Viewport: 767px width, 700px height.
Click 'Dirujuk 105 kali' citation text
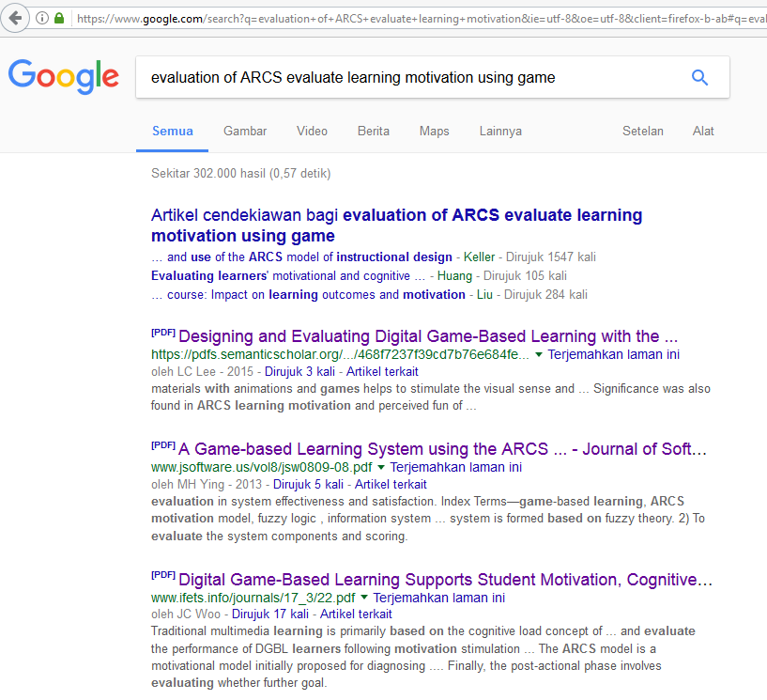(525, 275)
